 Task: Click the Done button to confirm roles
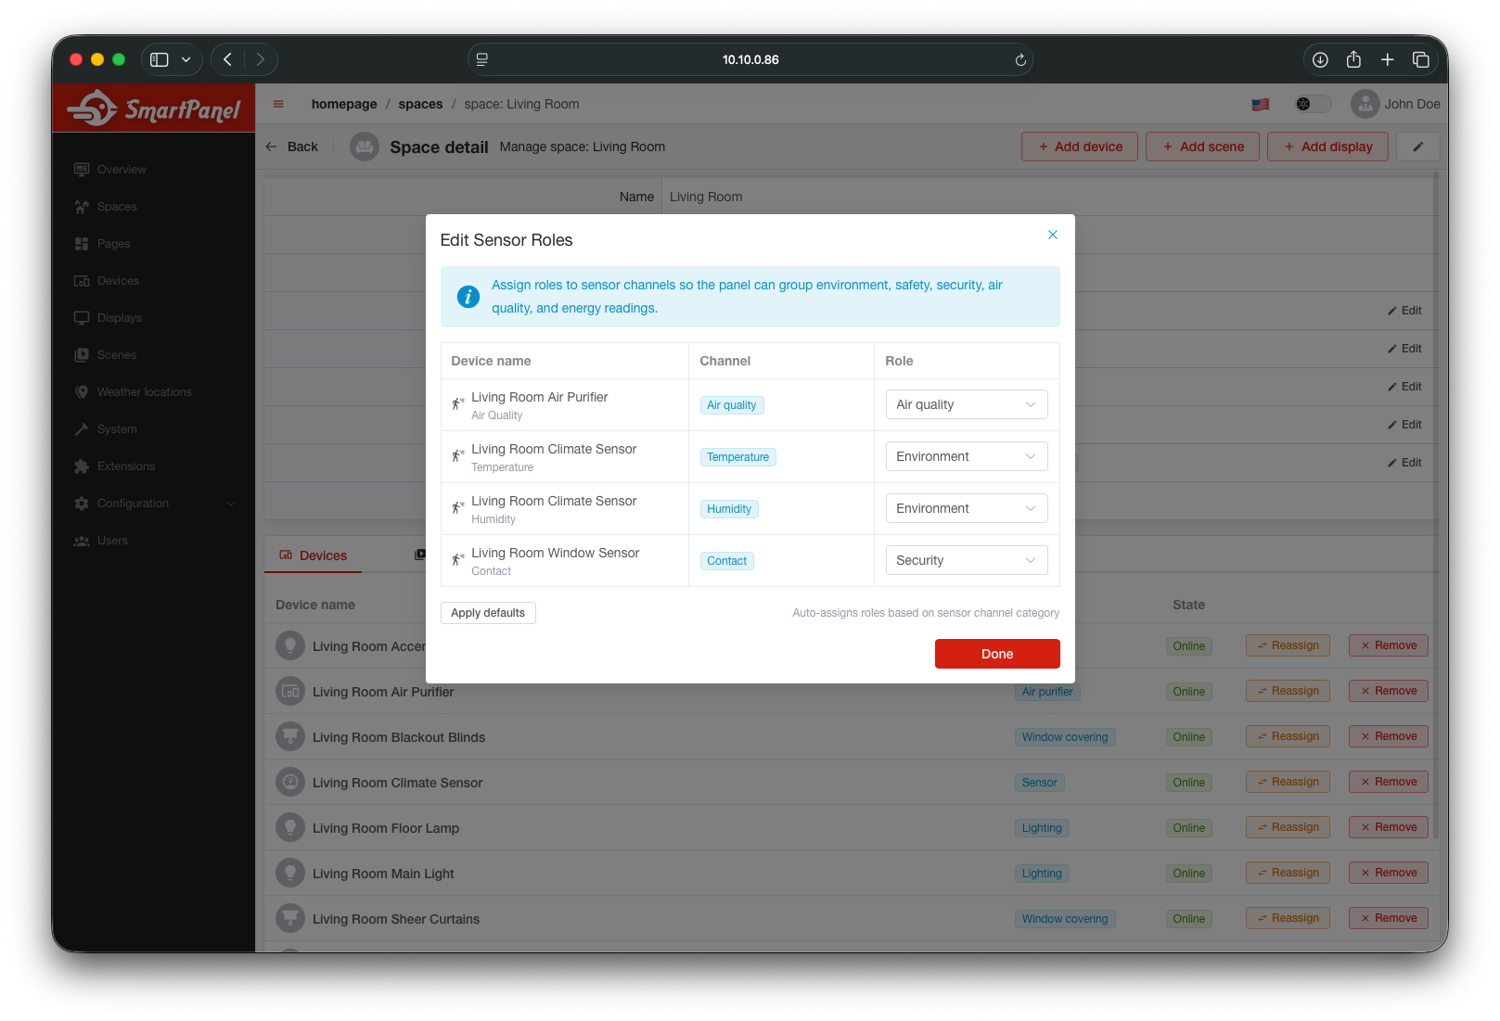996,654
